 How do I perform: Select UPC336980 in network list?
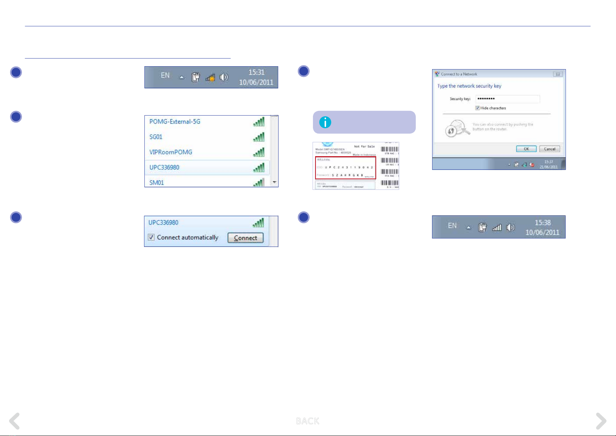(207, 168)
